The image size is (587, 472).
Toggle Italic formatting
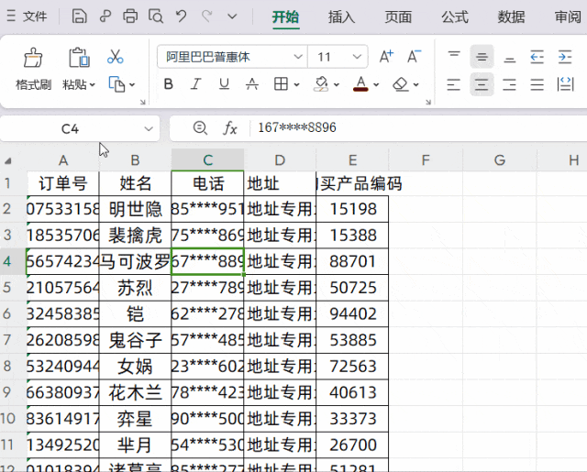(x=195, y=84)
